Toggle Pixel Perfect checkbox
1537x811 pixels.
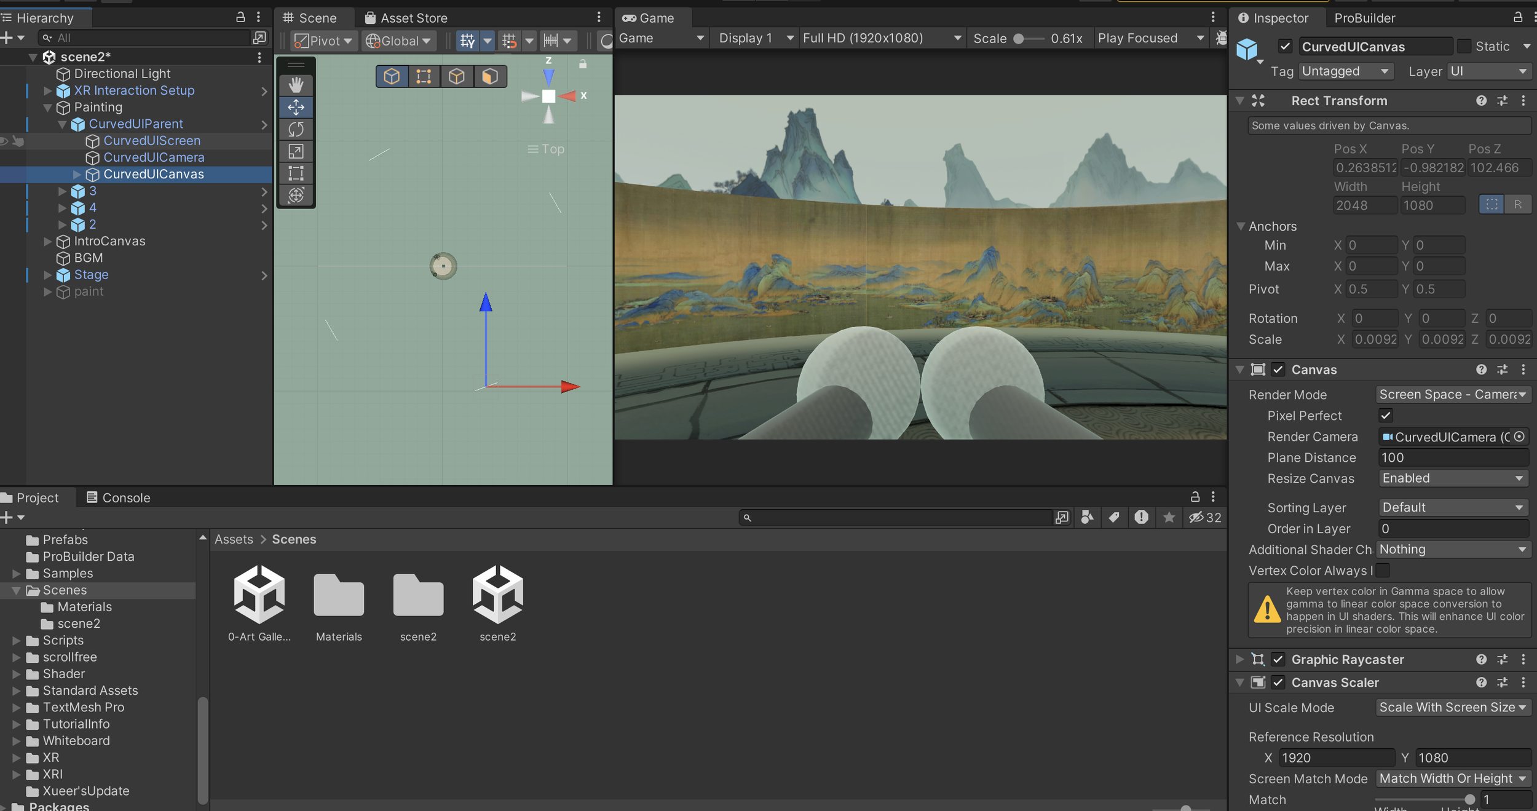(1385, 416)
